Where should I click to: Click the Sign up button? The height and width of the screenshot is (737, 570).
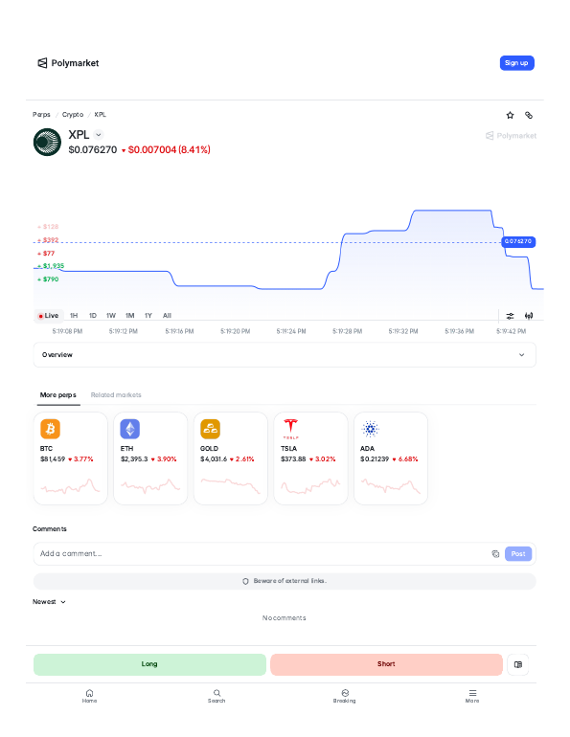pos(516,63)
